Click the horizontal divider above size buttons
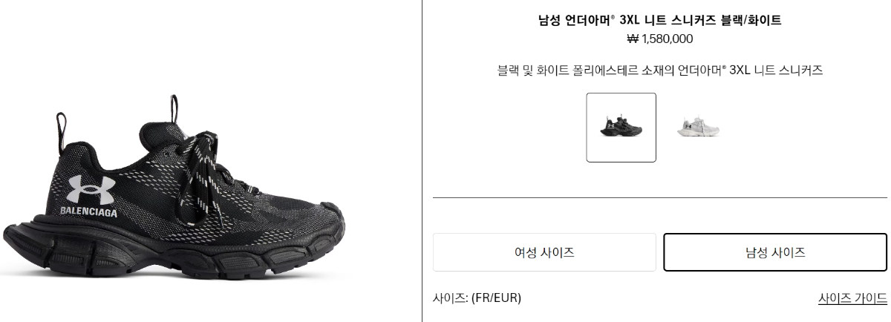This screenshot has height=322, width=891. coord(659,198)
